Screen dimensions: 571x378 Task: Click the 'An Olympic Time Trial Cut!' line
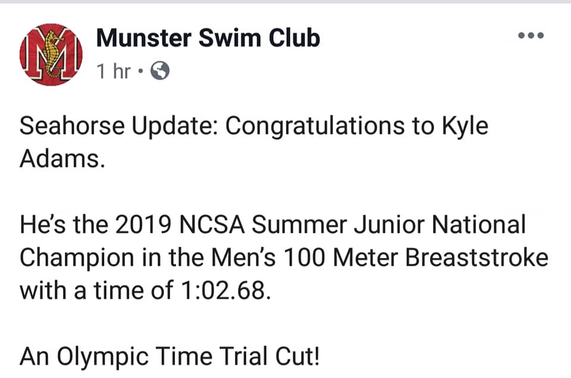click(170, 357)
